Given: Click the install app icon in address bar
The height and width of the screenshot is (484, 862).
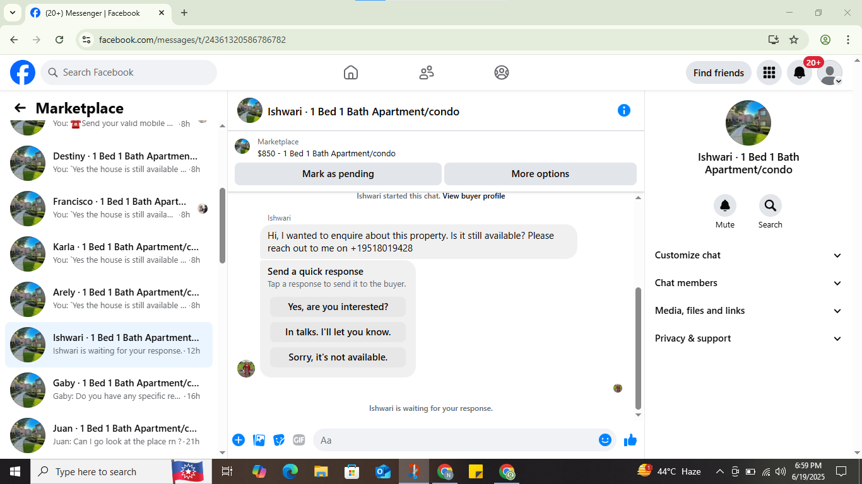Looking at the screenshot, I should tap(774, 40).
